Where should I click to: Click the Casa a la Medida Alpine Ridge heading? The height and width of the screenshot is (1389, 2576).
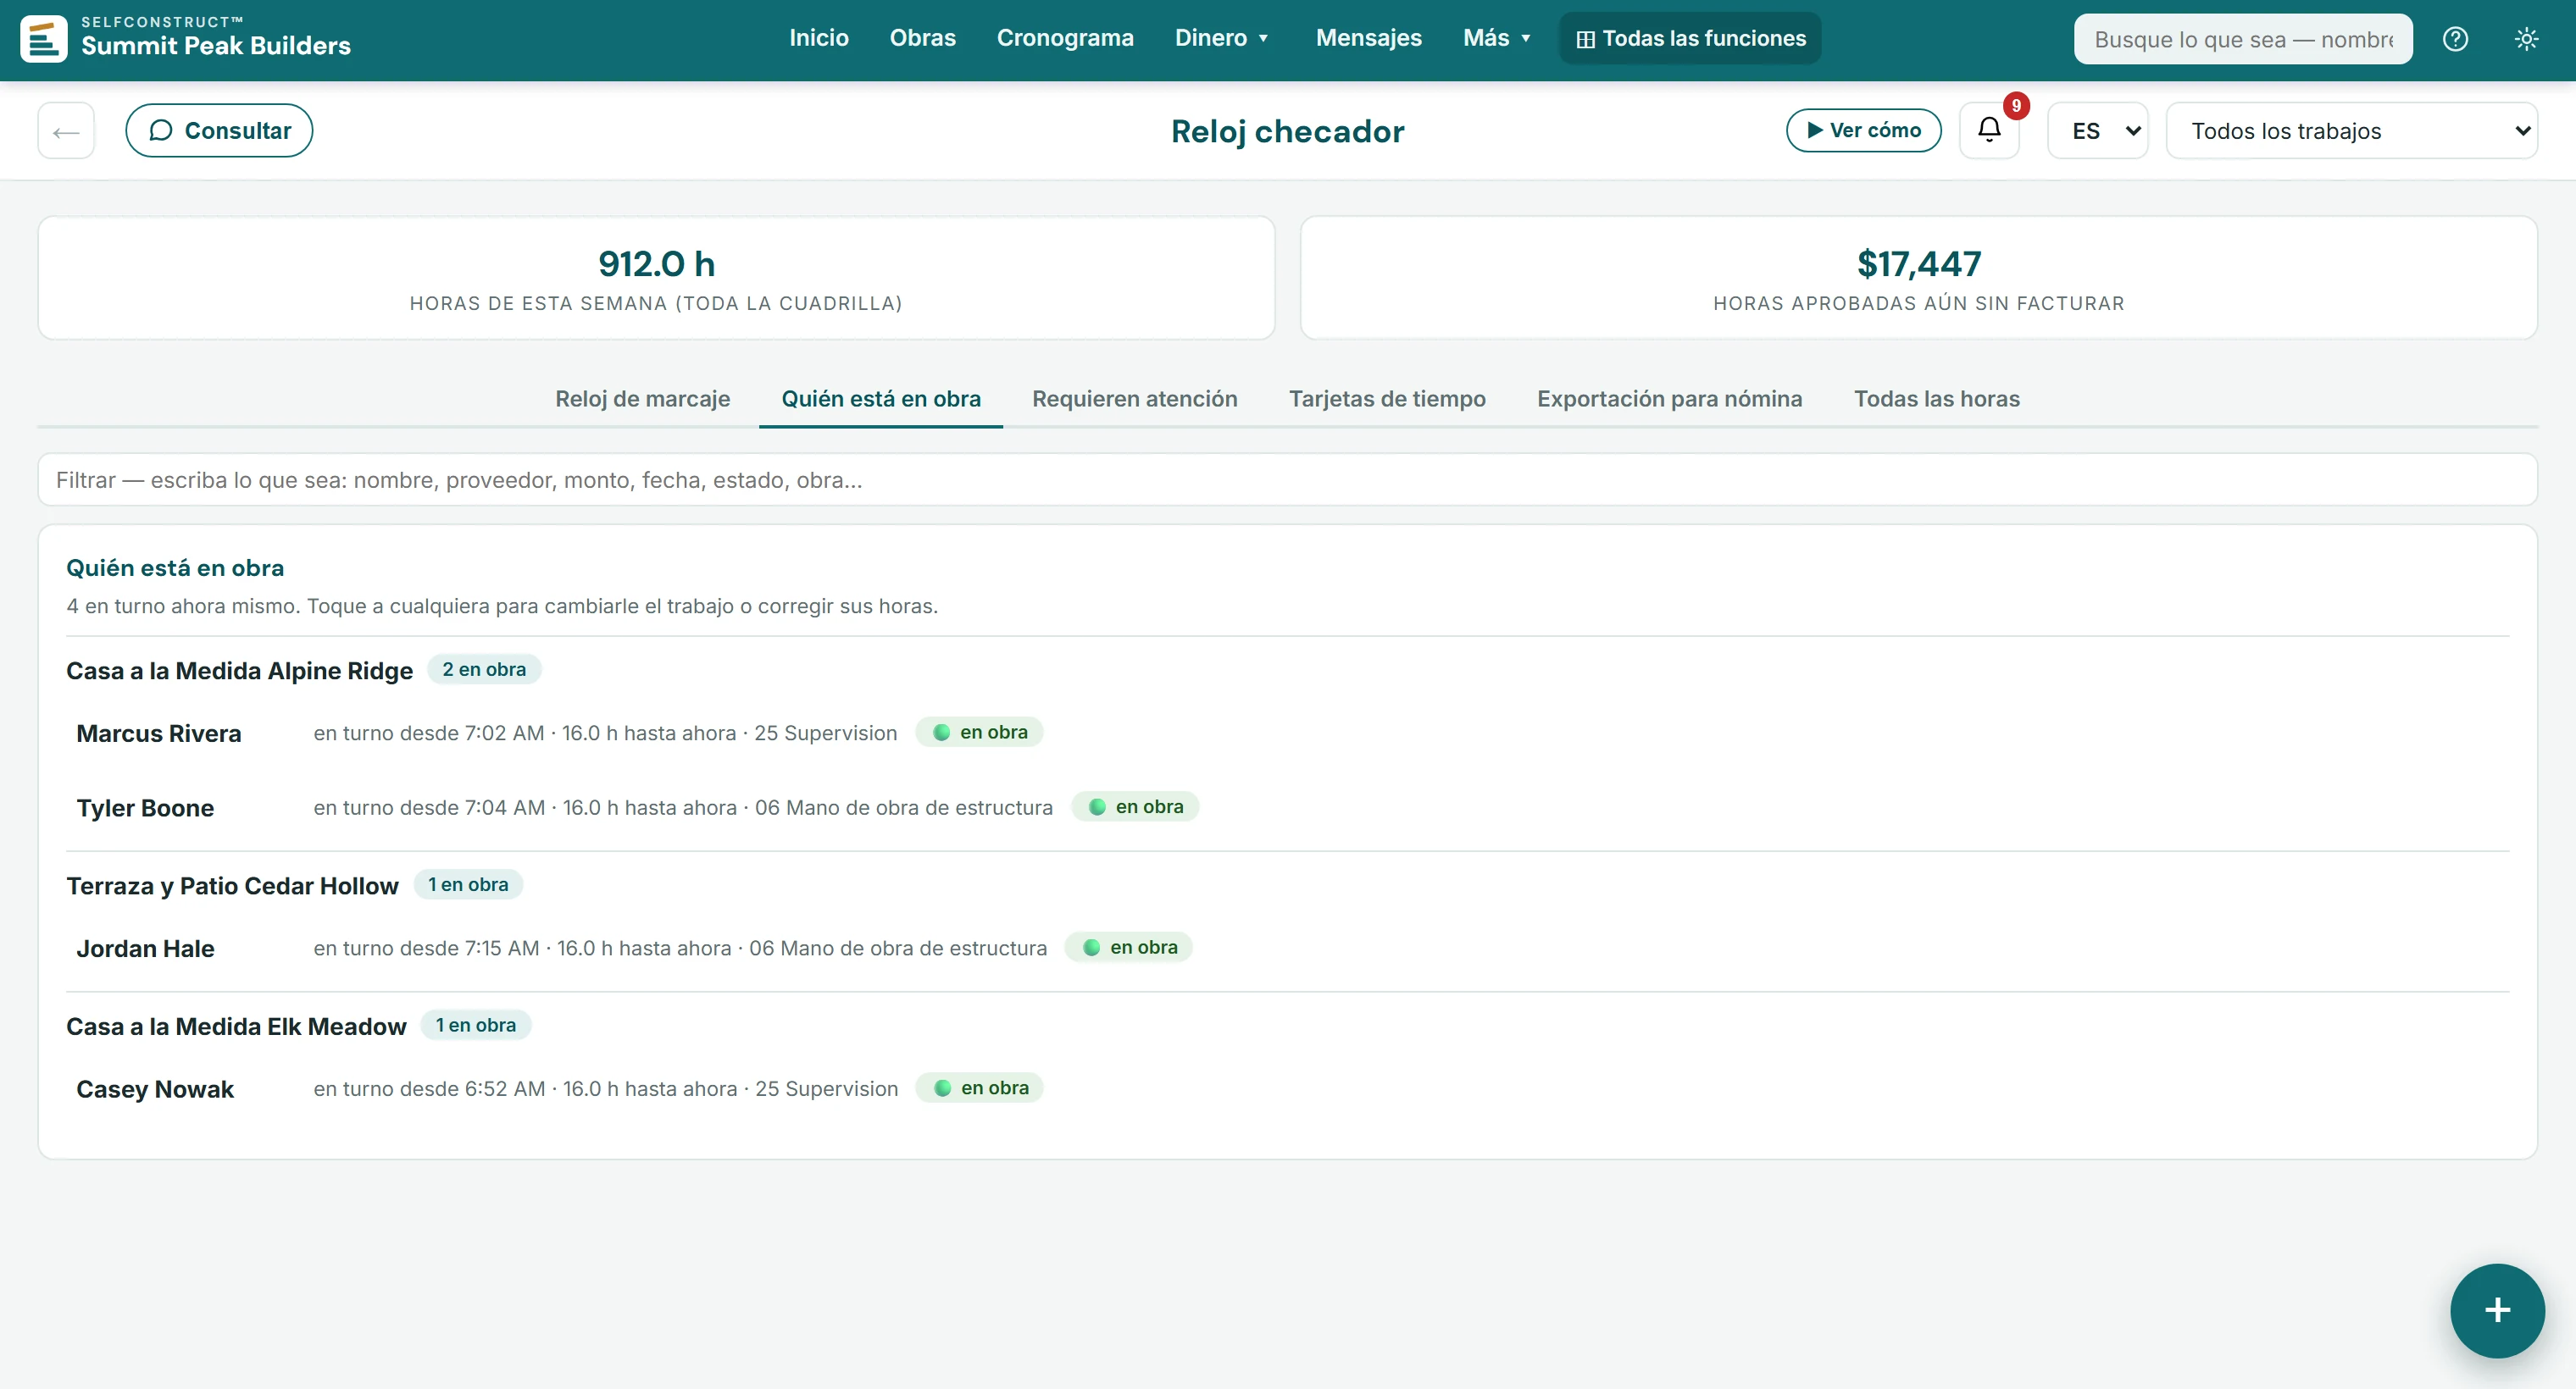(x=239, y=671)
